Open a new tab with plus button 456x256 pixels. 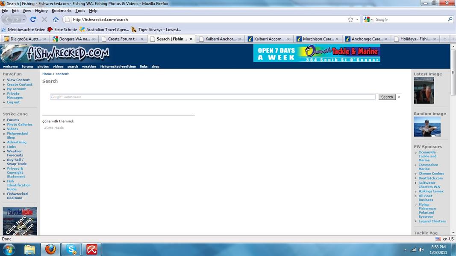point(445,39)
